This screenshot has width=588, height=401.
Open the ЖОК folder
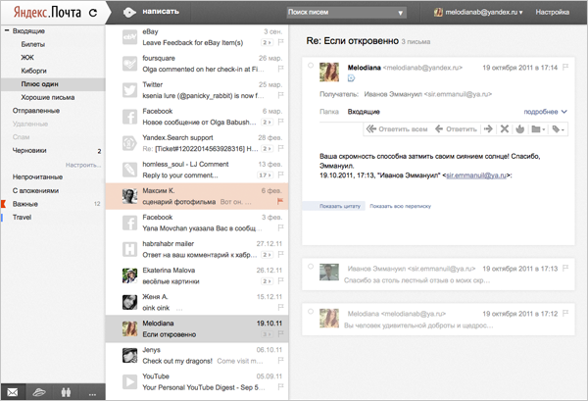click(27, 58)
